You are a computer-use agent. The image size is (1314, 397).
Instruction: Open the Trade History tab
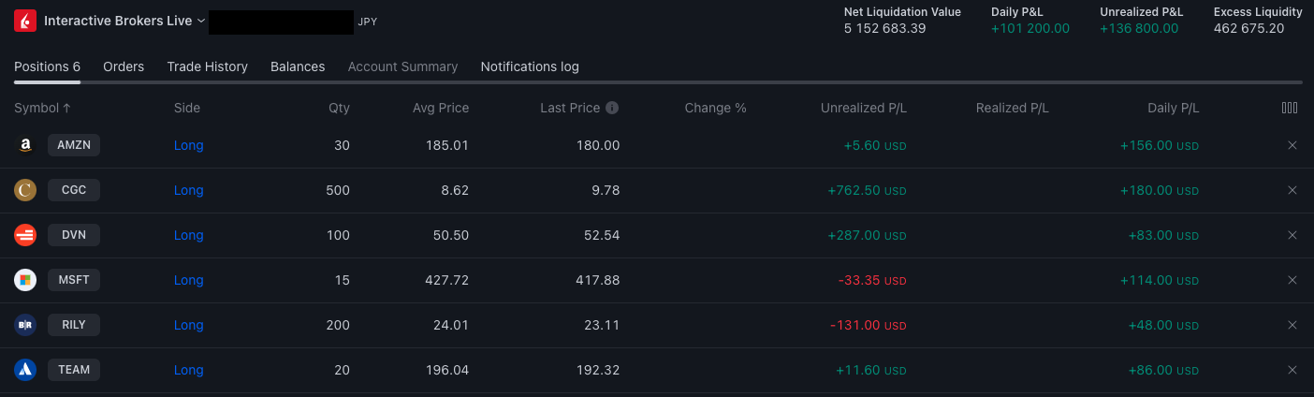207,66
